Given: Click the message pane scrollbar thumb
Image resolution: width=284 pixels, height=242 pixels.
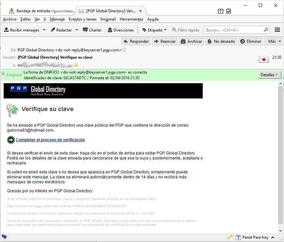Looking at the screenshot, I should pos(280,155).
